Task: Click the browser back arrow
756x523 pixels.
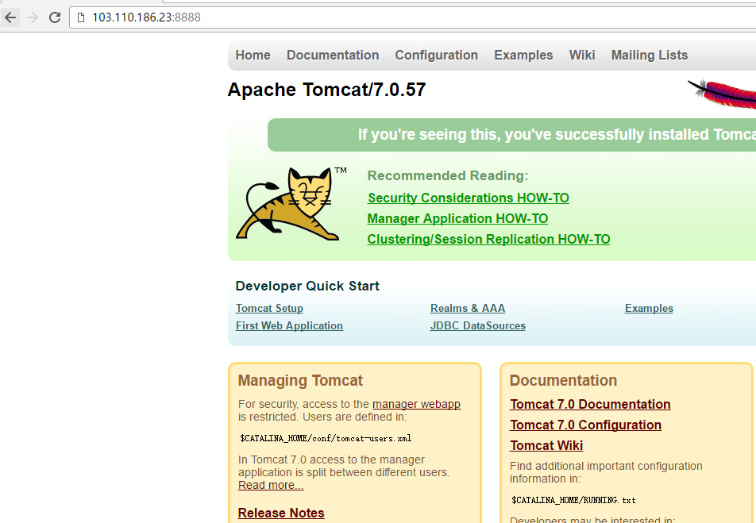Action: pos(10,17)
